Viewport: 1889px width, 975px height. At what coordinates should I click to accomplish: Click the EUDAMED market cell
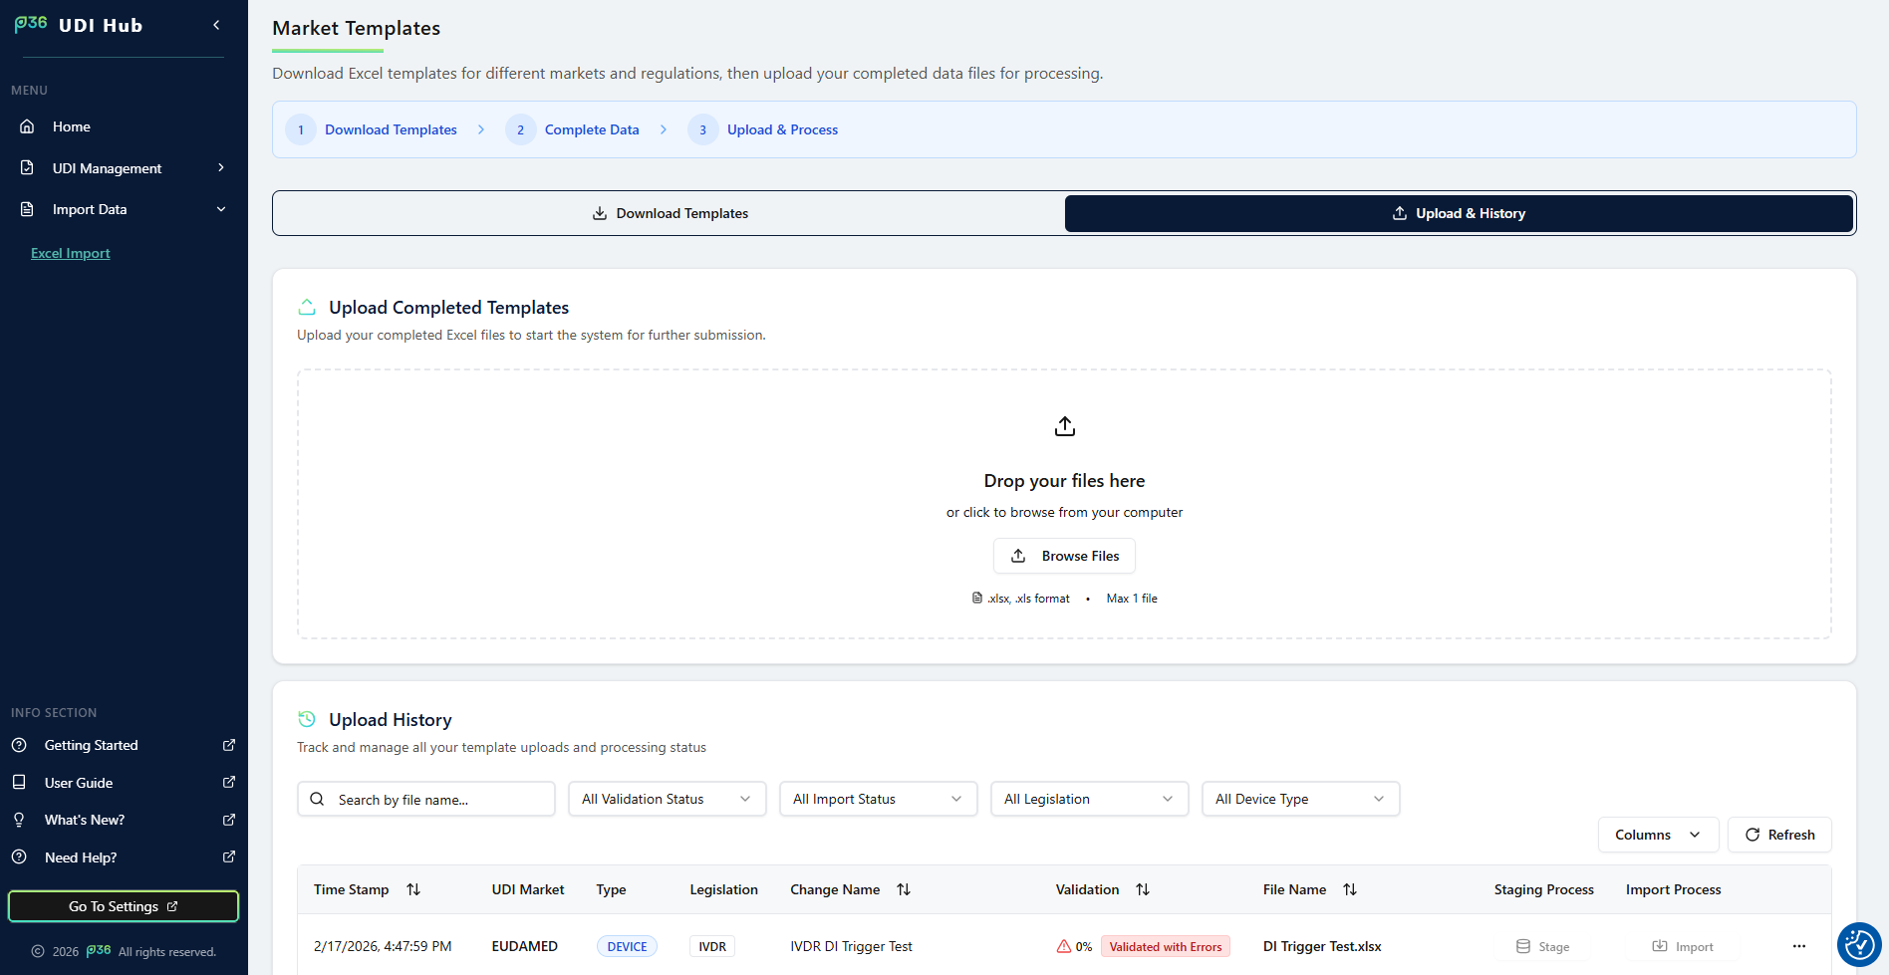coord(524,946)
